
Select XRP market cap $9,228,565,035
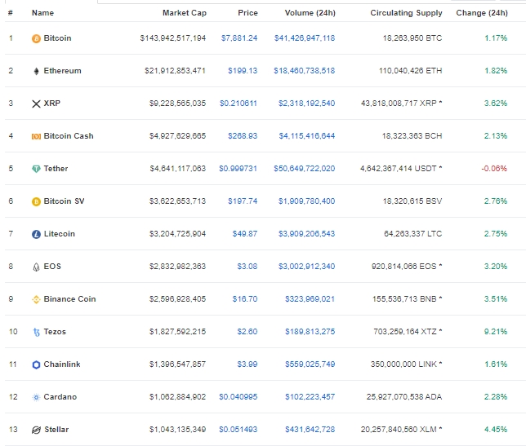[x=177, y=103]
